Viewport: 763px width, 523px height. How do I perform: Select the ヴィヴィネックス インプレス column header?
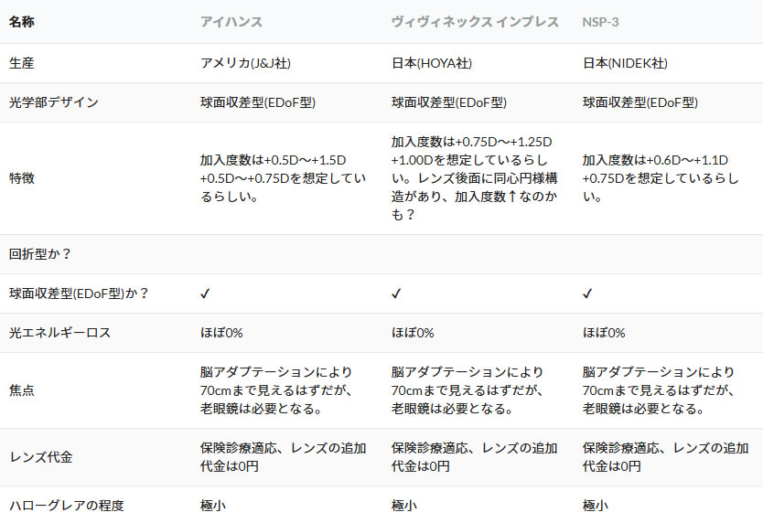(x=475, y=22)
